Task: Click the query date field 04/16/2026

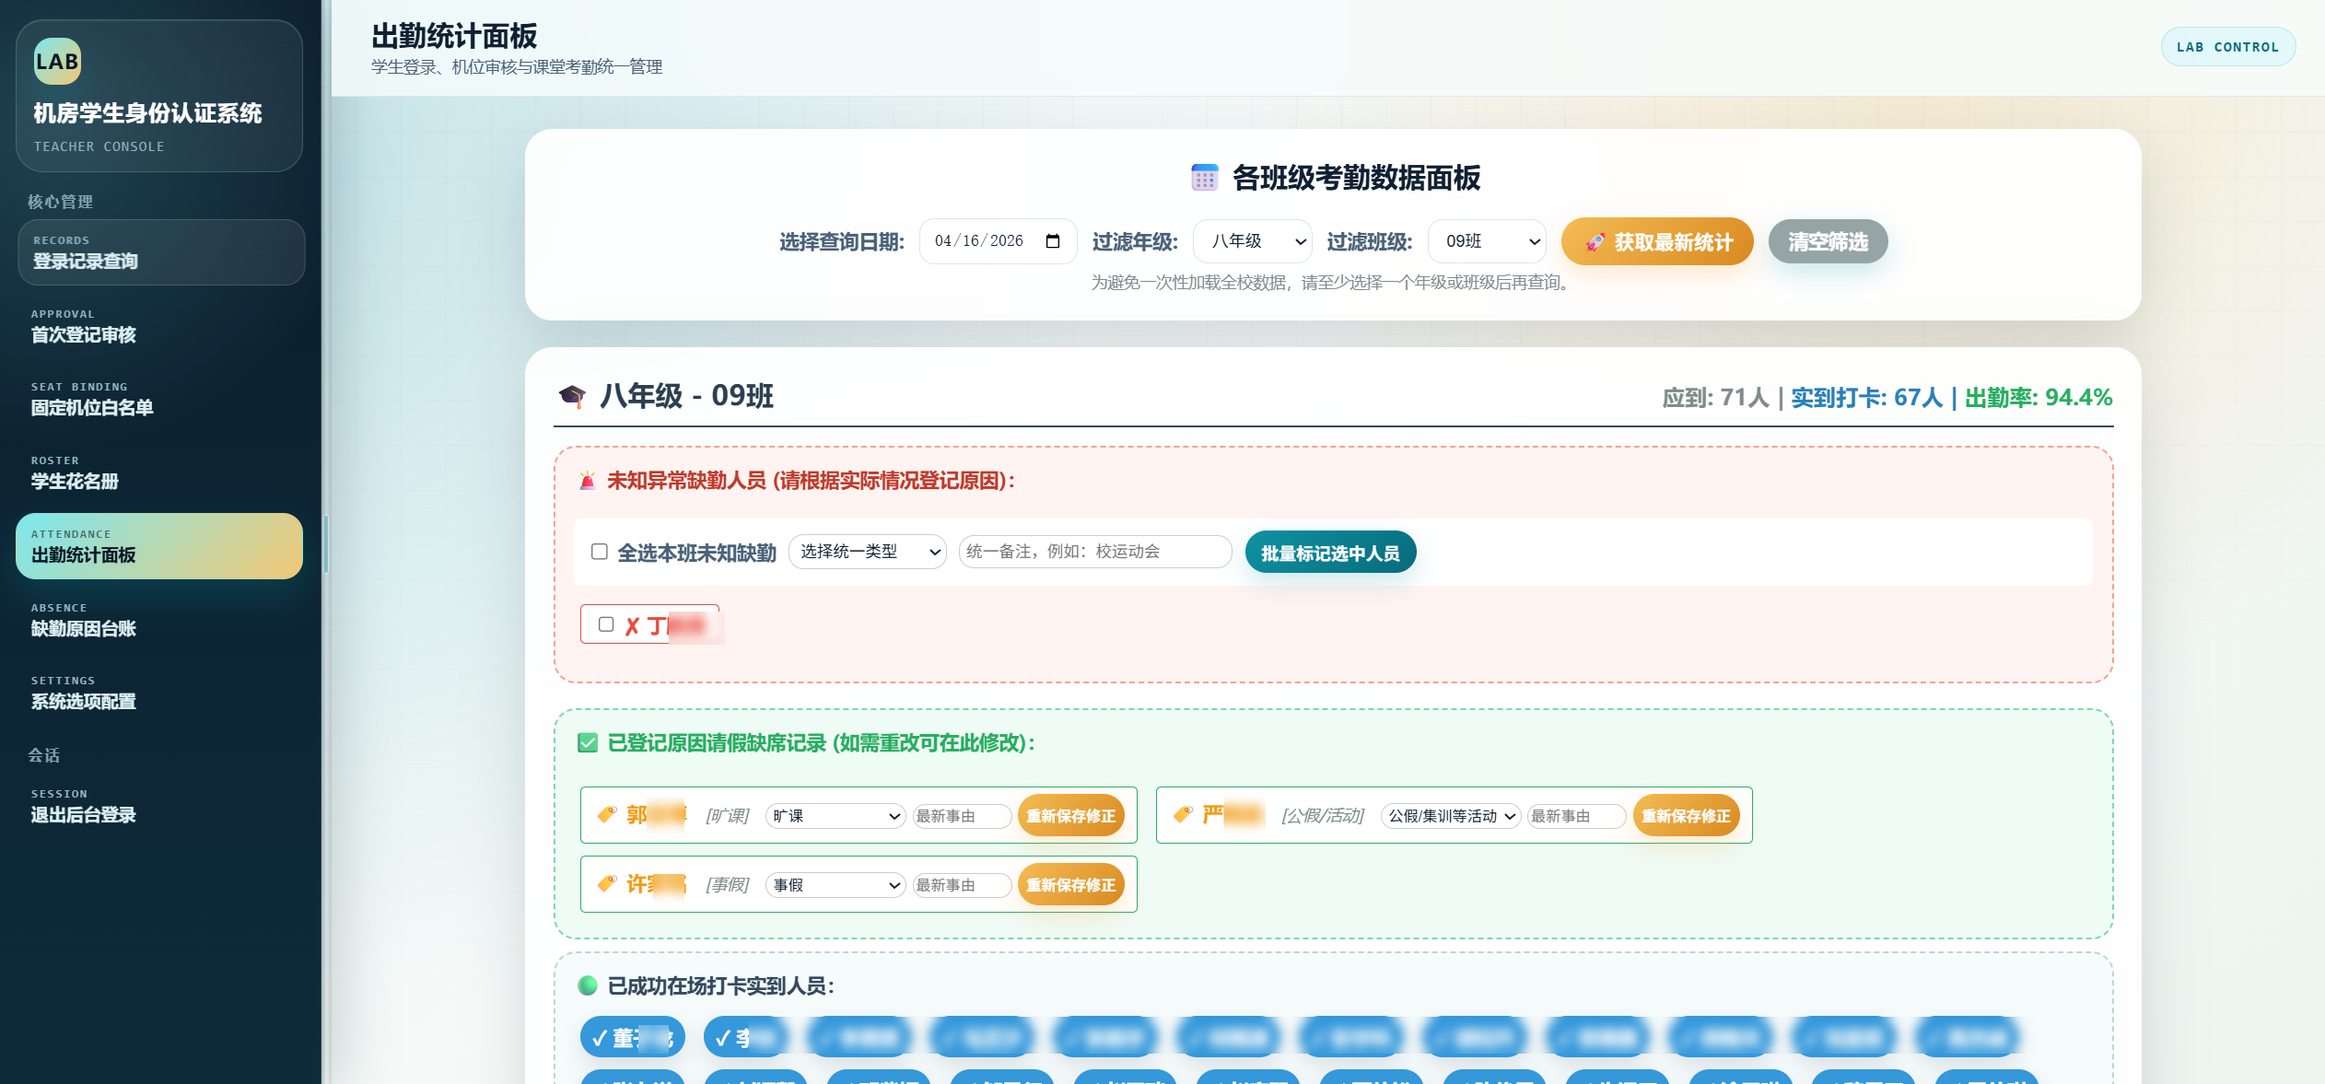Action: click(x=998, y=241)
